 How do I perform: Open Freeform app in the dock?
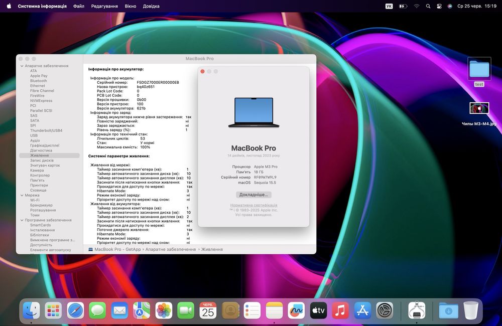pyautogui.click(x=296, y=310)
